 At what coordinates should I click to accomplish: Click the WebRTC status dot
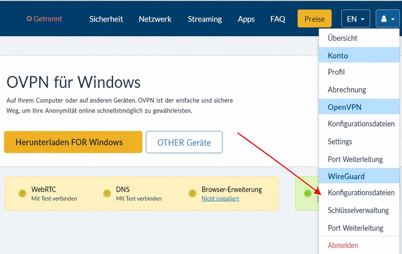tap(22, 193)
